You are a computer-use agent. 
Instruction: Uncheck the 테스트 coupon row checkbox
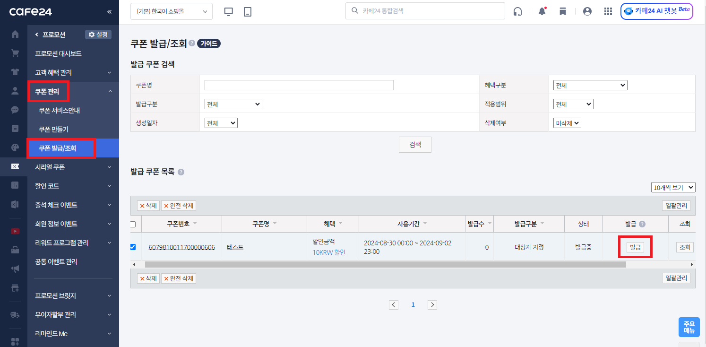(x=133, y=247)
